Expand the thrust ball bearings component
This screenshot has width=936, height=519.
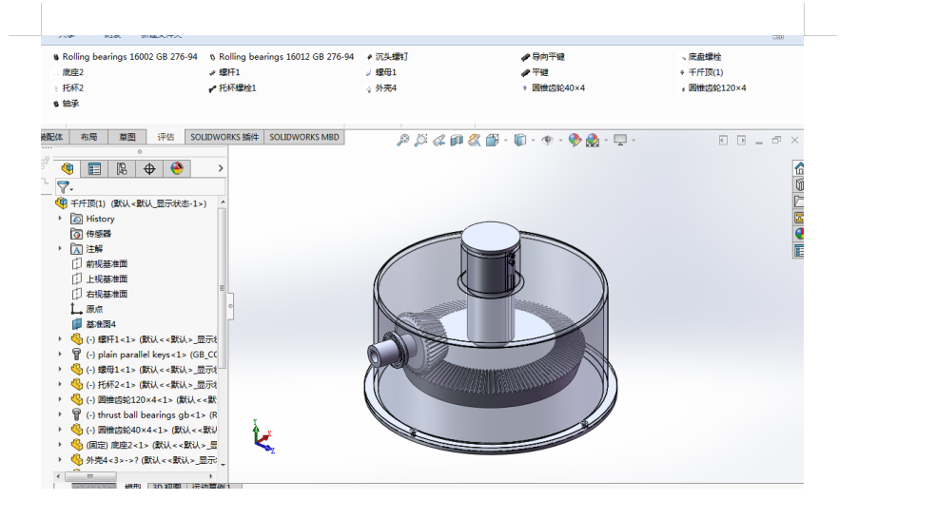(x=60, y=414)
